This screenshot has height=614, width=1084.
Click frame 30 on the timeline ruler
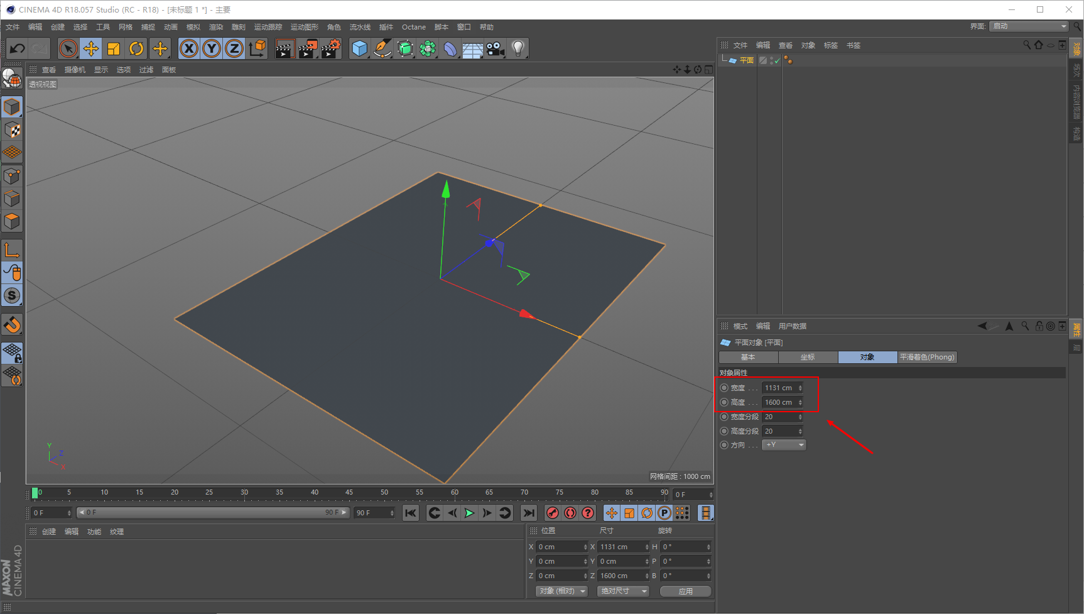(244, 493)
